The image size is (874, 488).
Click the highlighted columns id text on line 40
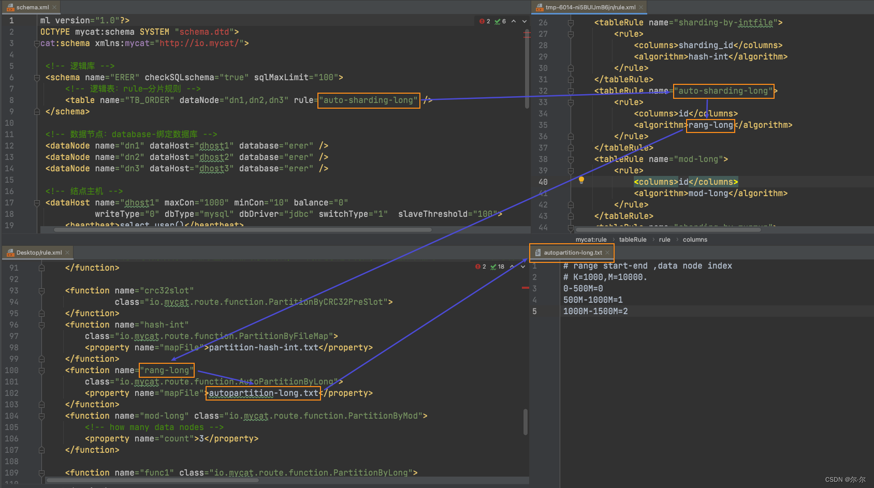[x=686, y=182]
